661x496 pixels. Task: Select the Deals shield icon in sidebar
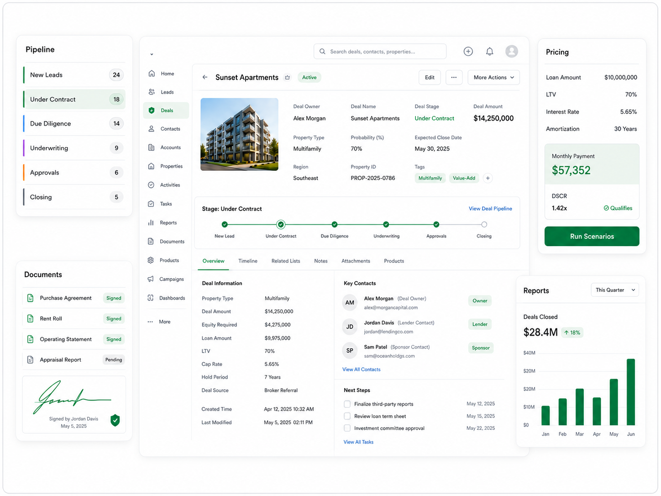(152, 111)
